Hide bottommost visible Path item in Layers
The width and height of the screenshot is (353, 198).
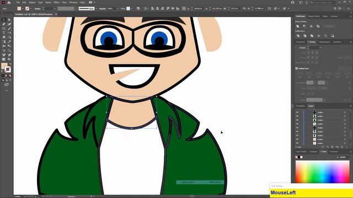(x=297, y=143)
